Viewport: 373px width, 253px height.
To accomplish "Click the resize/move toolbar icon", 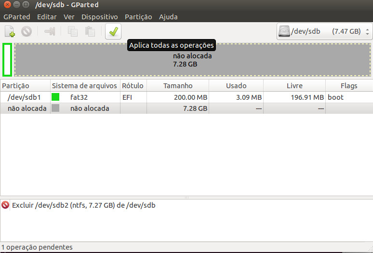I will (50, 31).
